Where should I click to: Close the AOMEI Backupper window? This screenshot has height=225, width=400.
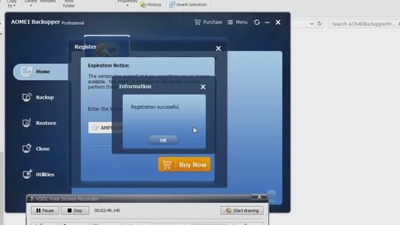pyautogui.click(x=278, y=22)
